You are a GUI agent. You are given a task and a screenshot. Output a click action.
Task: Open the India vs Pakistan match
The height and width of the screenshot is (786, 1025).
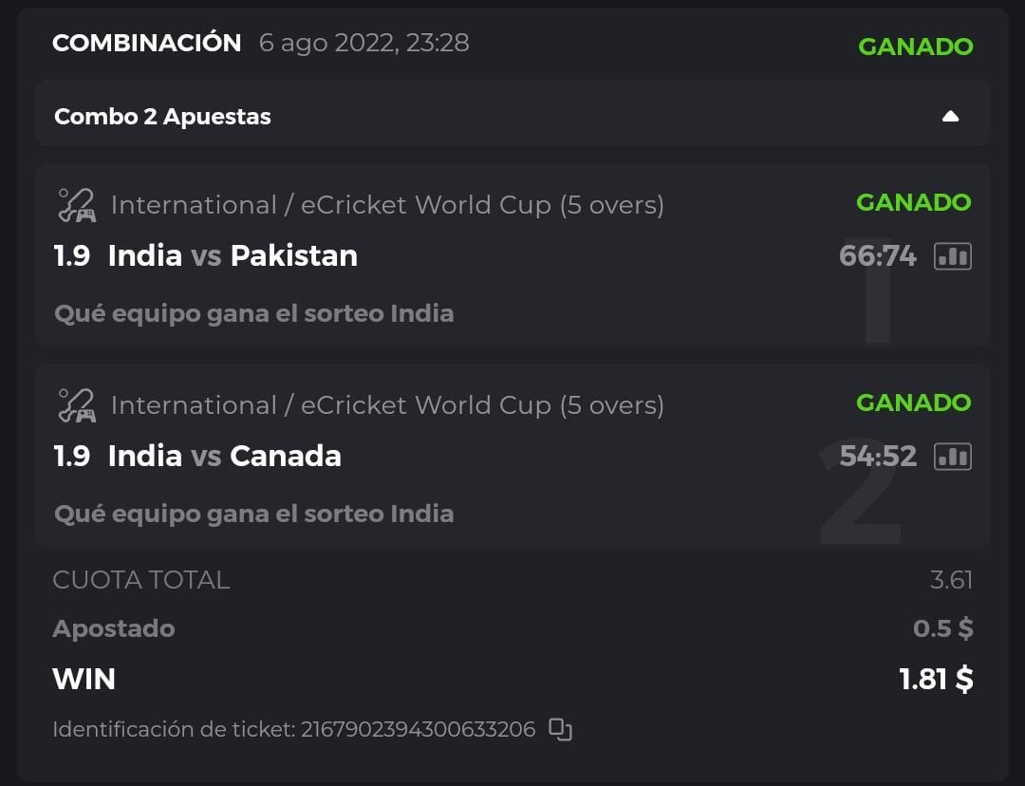click(x=233, y=256)
